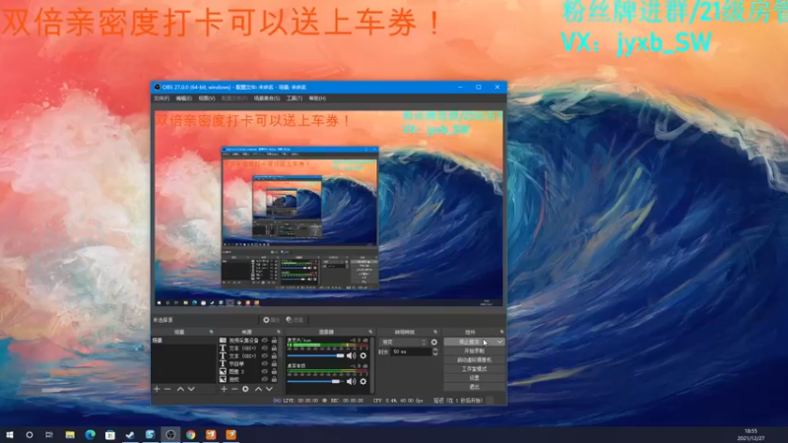The width and height of the screenshot is (788, 443).
Task: Open the Windows Start menu
Action: pos(10,434)
